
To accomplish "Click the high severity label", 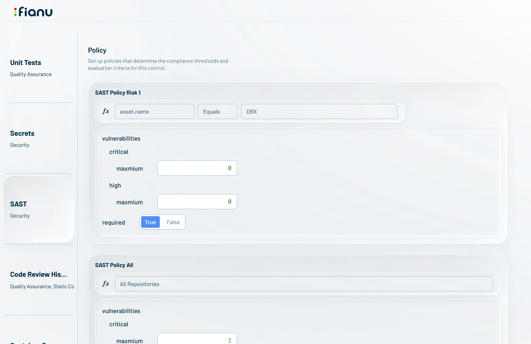I will click(x=115, y=185).
